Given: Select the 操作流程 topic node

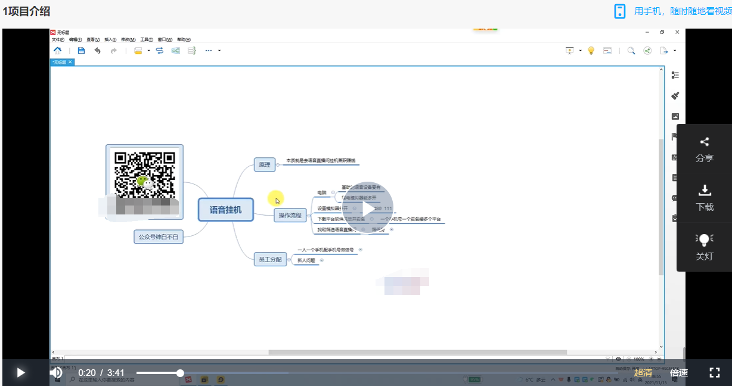Looking at the screenshot, I should 290,215.
